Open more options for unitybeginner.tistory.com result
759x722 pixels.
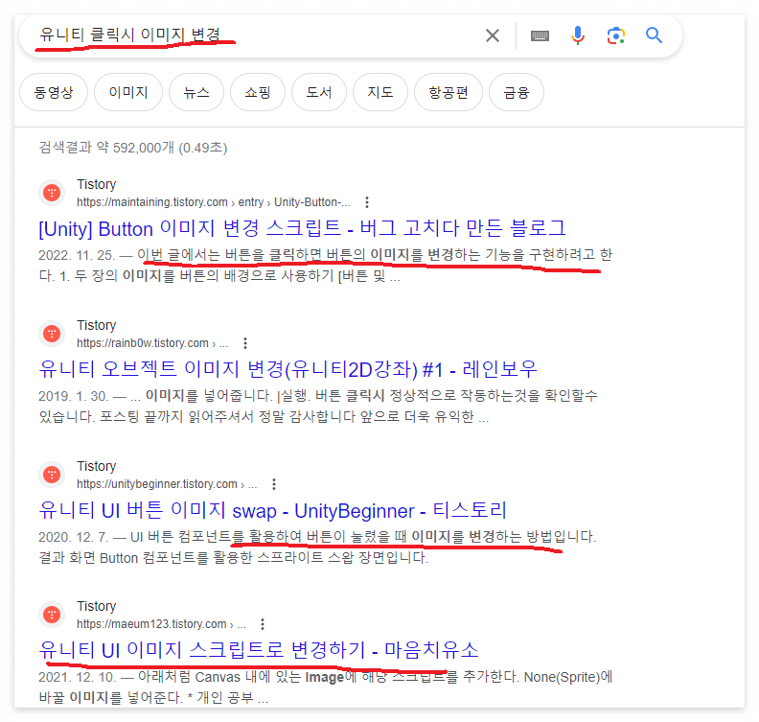click(274, 484)
